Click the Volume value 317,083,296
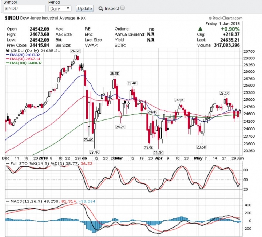The width and height of the screenshot is (262, 237). click(x=227, y=45)
